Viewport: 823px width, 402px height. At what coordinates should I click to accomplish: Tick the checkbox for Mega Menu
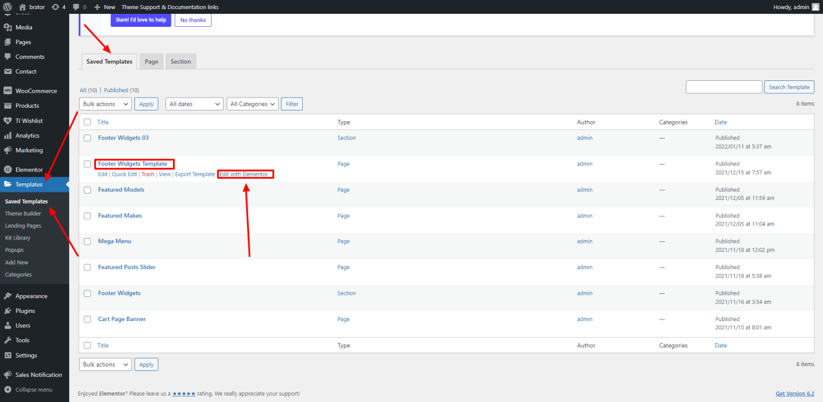pos(87,242)
